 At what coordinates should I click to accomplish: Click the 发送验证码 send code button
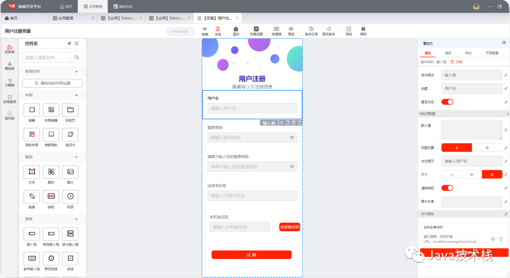(x=289, y=226)
